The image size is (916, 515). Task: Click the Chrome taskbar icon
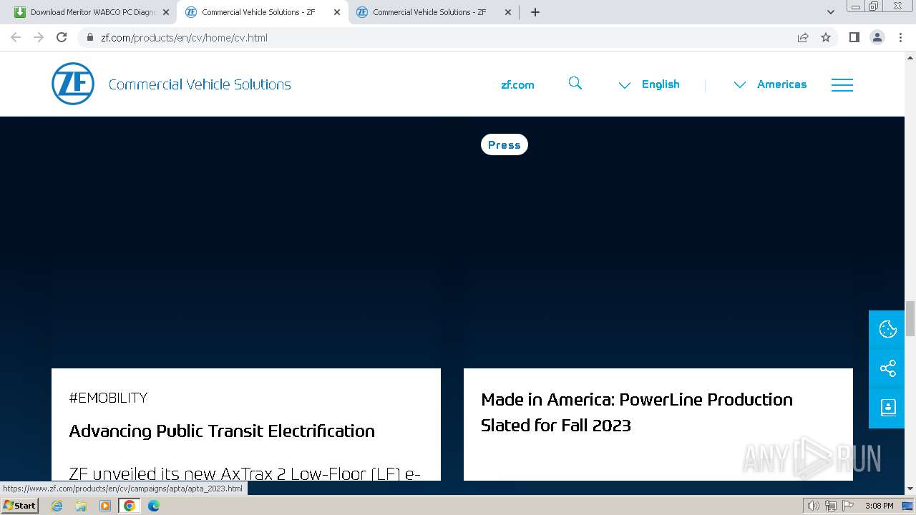pyautogui.click(x=130, y=506)
